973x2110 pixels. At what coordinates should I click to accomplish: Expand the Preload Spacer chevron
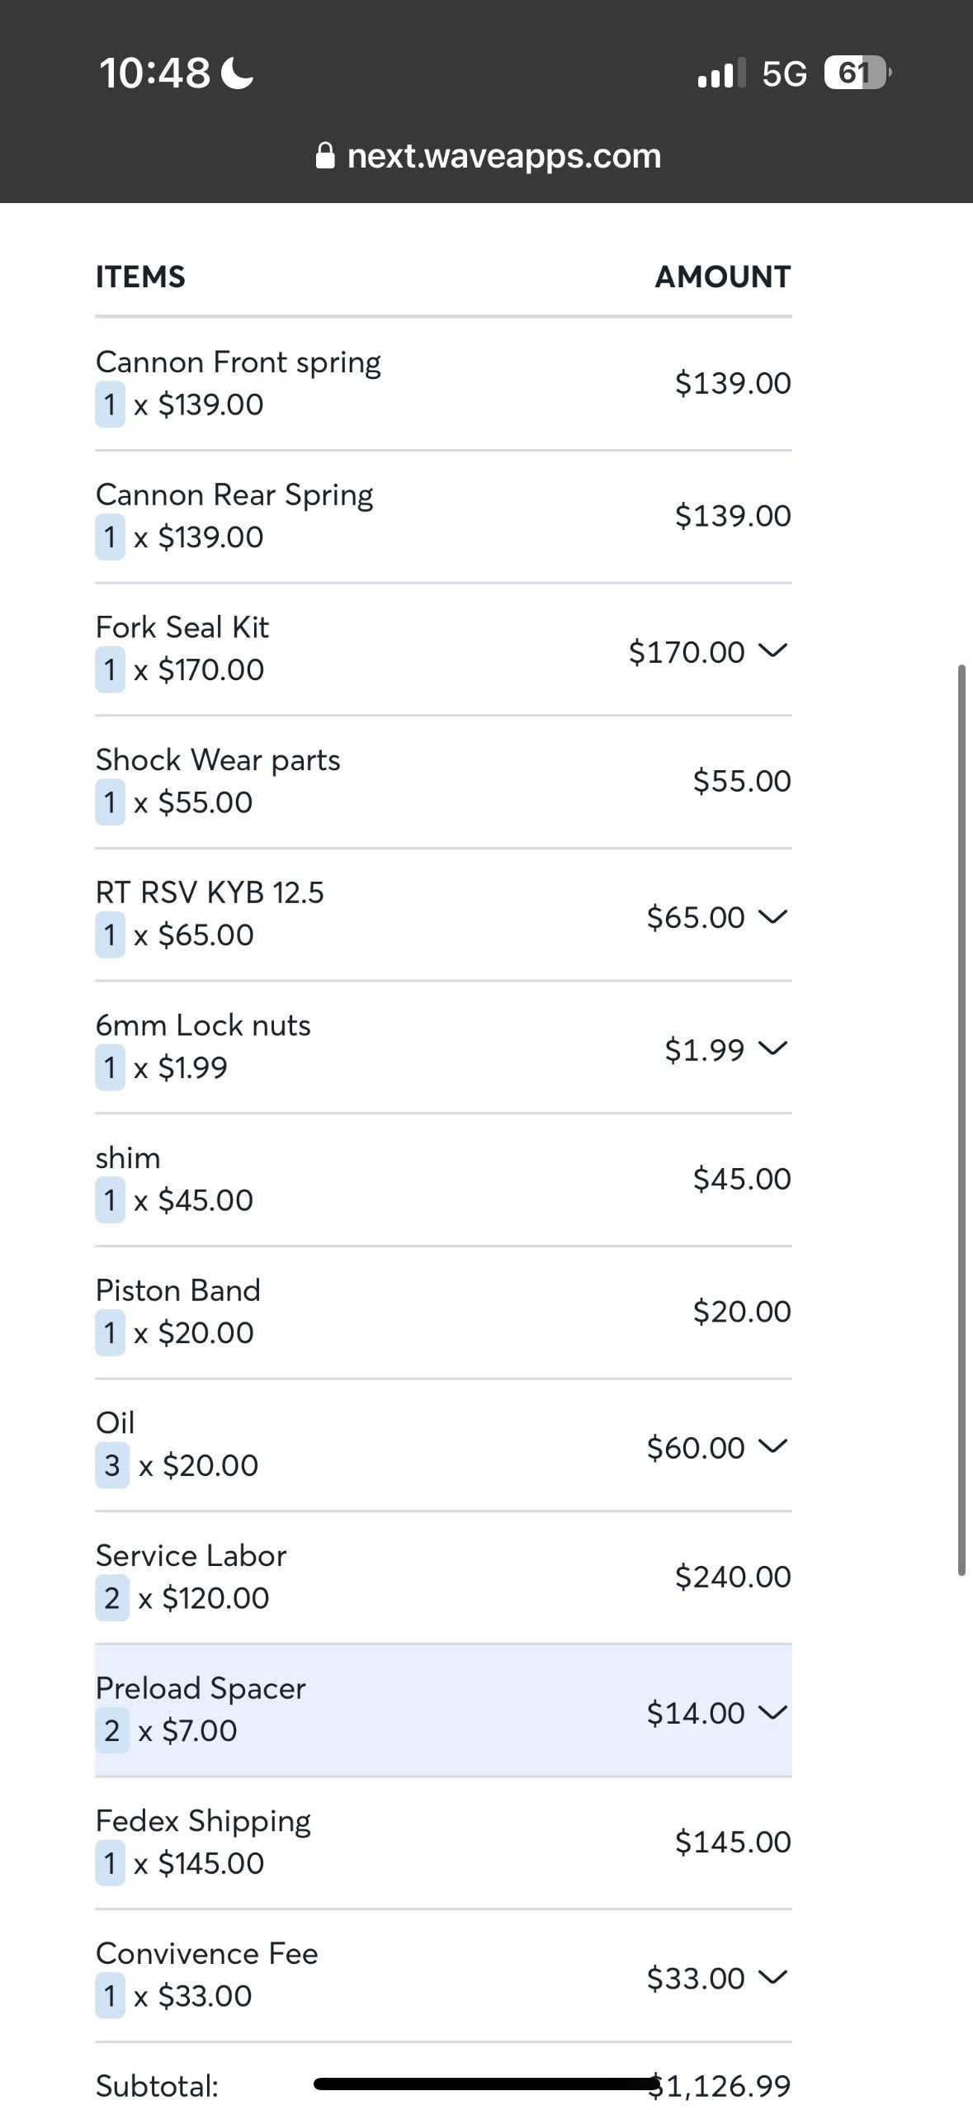(772, 1712)
